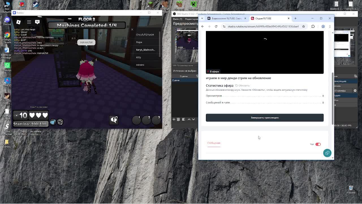Image resolution: width=362 pixels, height=204 pixels.
Task: Reload the RUTUBE studio page
Action: [216, 26]
